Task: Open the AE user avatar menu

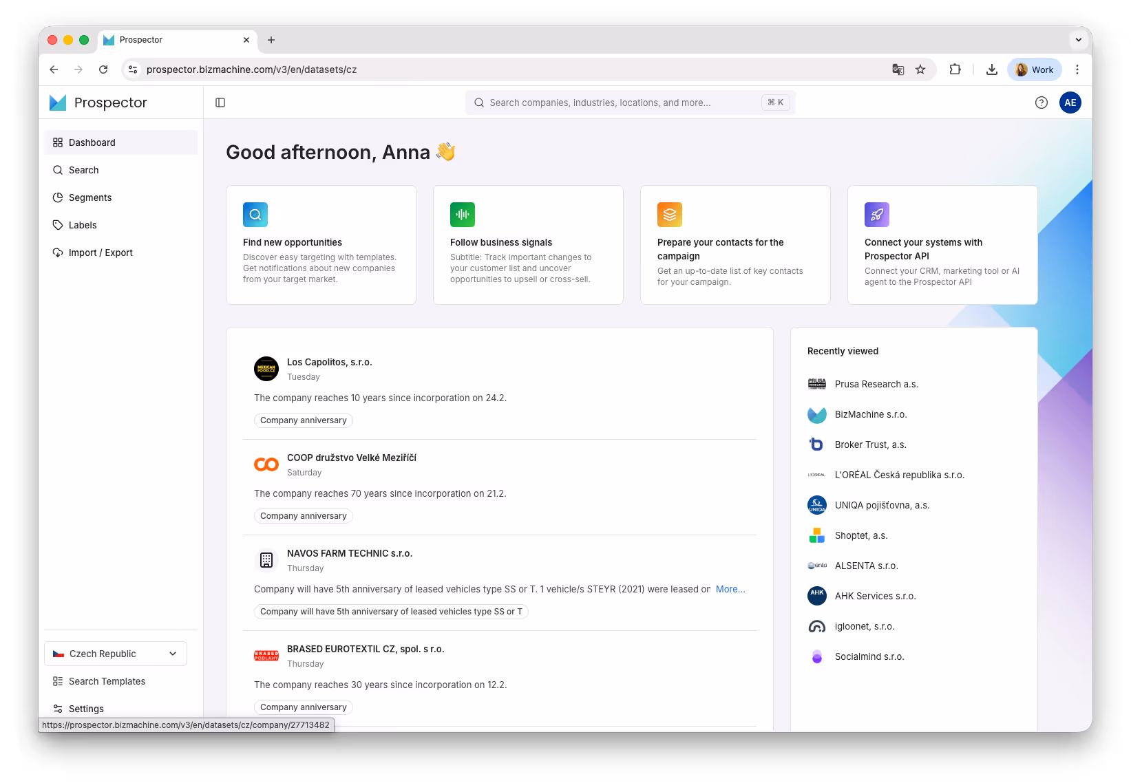Action: point(1070,103)
